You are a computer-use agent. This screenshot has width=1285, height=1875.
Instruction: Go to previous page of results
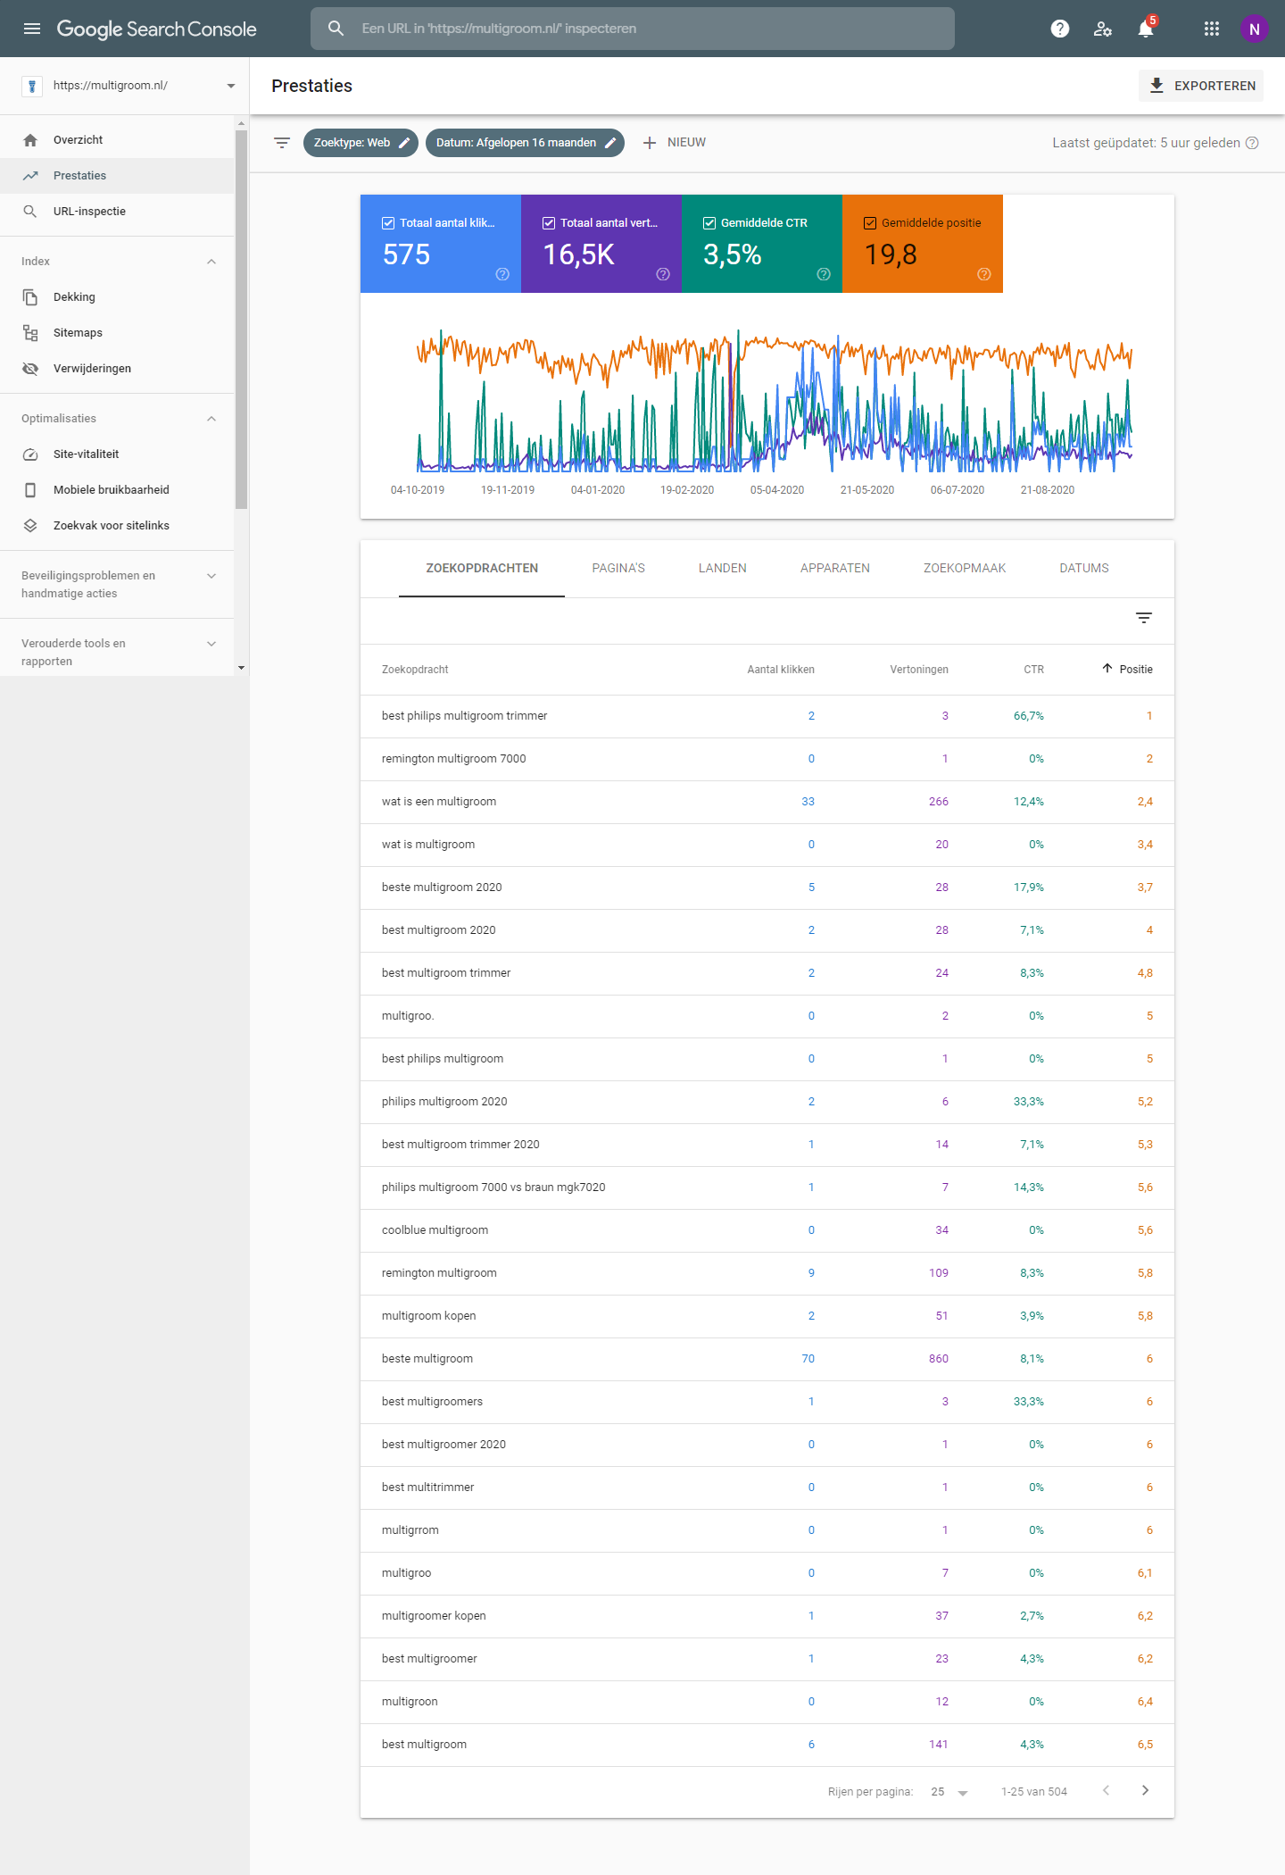[x=1107, y=1790]
